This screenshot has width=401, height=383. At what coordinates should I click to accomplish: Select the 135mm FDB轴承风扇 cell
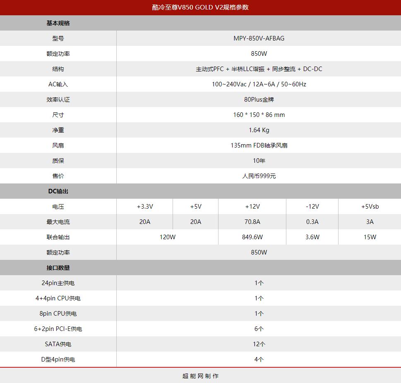tap(259, 145)
